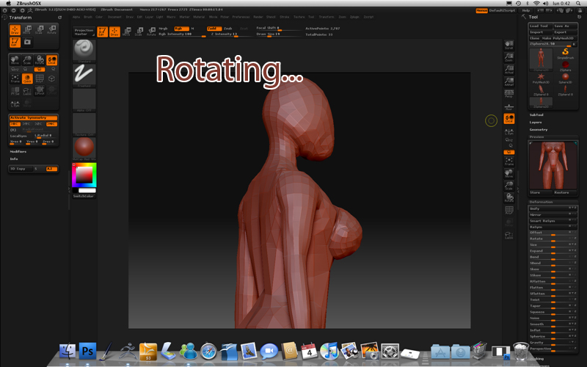587x367 pixels.
Task: Open Photoshop from the Dock
Action: pyautogui.click(x=87, y=352)
